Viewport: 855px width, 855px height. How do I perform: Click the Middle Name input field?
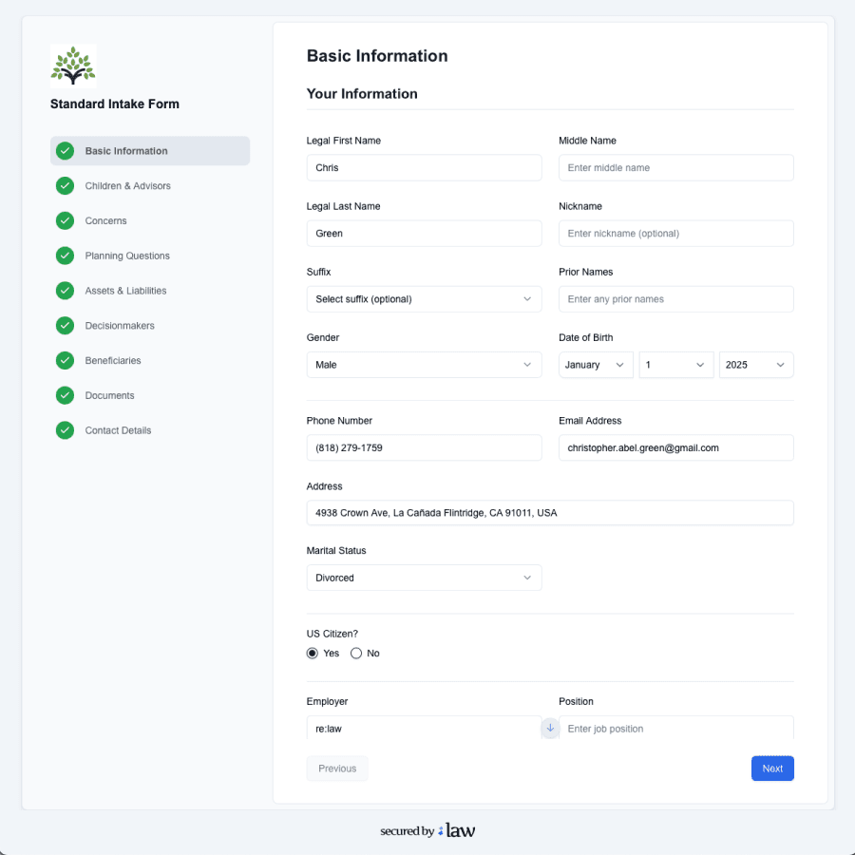coord(675,168)
